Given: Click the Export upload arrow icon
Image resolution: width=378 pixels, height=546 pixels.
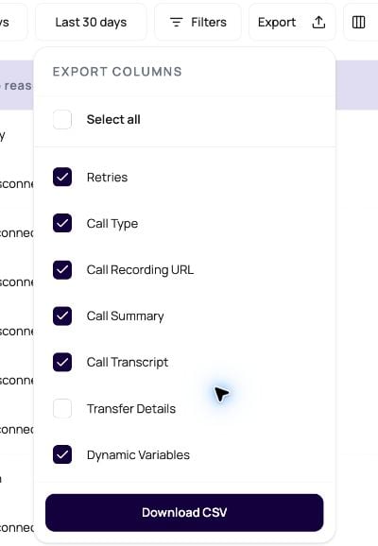Looking at the screenshot, I should click(318, 23).
